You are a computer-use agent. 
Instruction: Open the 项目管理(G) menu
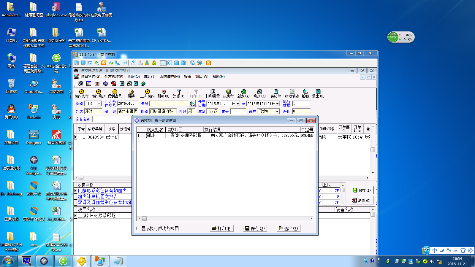91,77
